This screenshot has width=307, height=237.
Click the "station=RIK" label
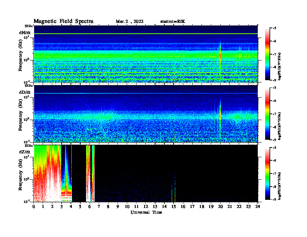[172, 22]
